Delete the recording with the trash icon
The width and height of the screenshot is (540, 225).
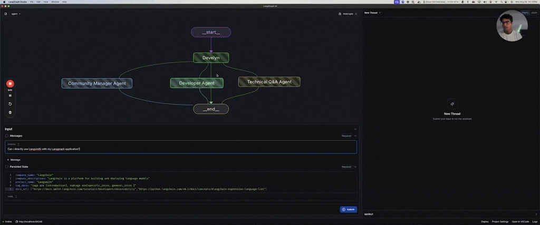(10, 112)
